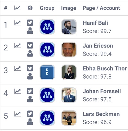
Task: Open trend chart for Lars Beckman row
Action: pyautogui.click(x=17, y=114)
